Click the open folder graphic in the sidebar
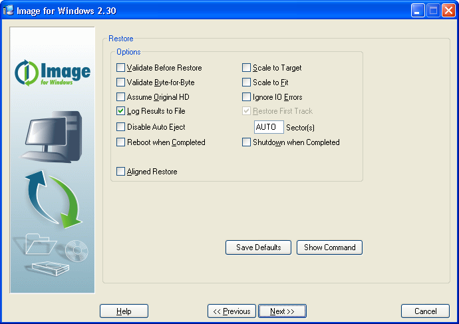459x324 pixels. coord(40,243)
